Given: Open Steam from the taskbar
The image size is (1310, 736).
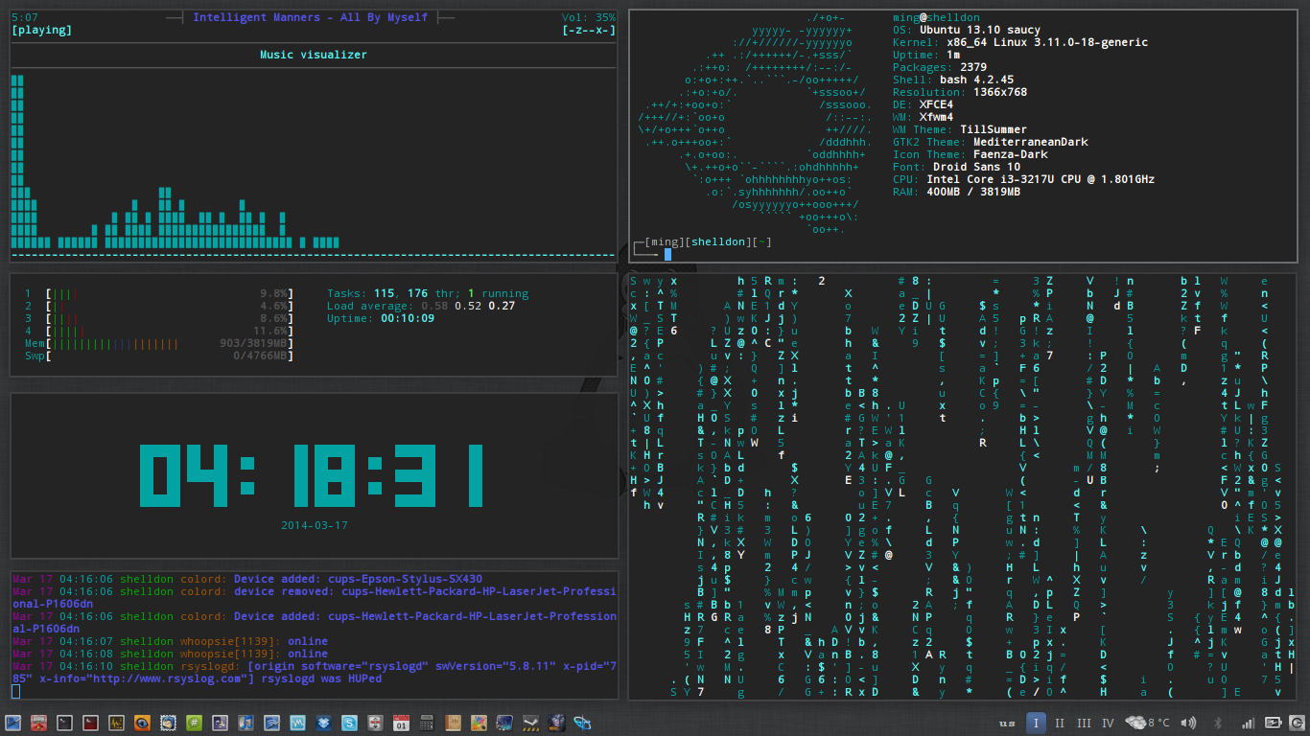Looking at the screenshot, I should pos(530,723).
